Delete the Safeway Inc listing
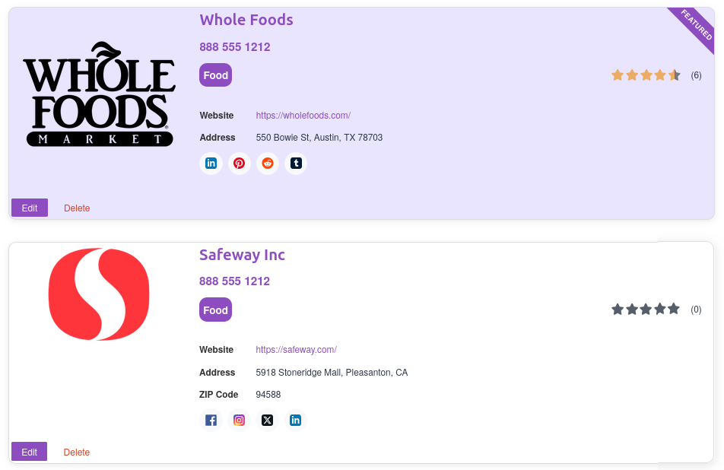The height and width of the screenshot is (470, 724). (77, 453)
